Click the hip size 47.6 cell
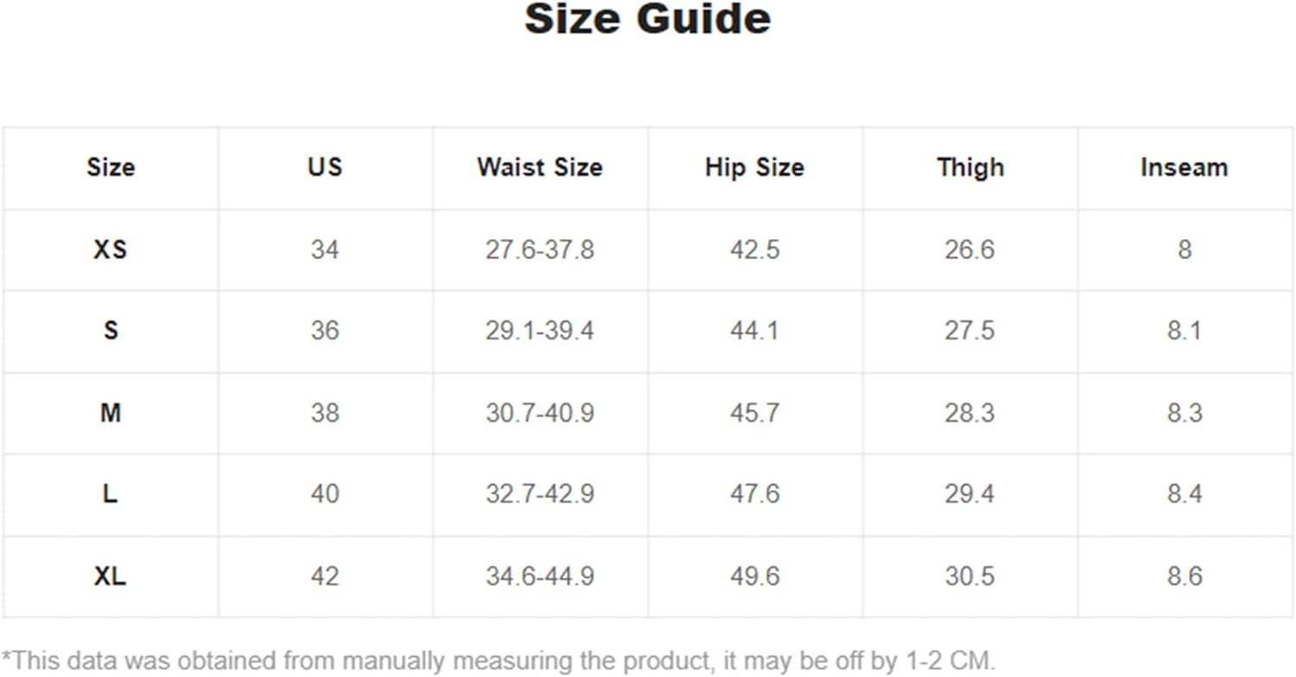1296x677 pixels. (x=754, y=494)
